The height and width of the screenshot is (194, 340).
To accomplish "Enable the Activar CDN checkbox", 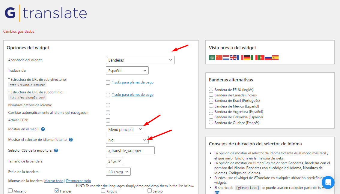I will (x=108, y=120).
